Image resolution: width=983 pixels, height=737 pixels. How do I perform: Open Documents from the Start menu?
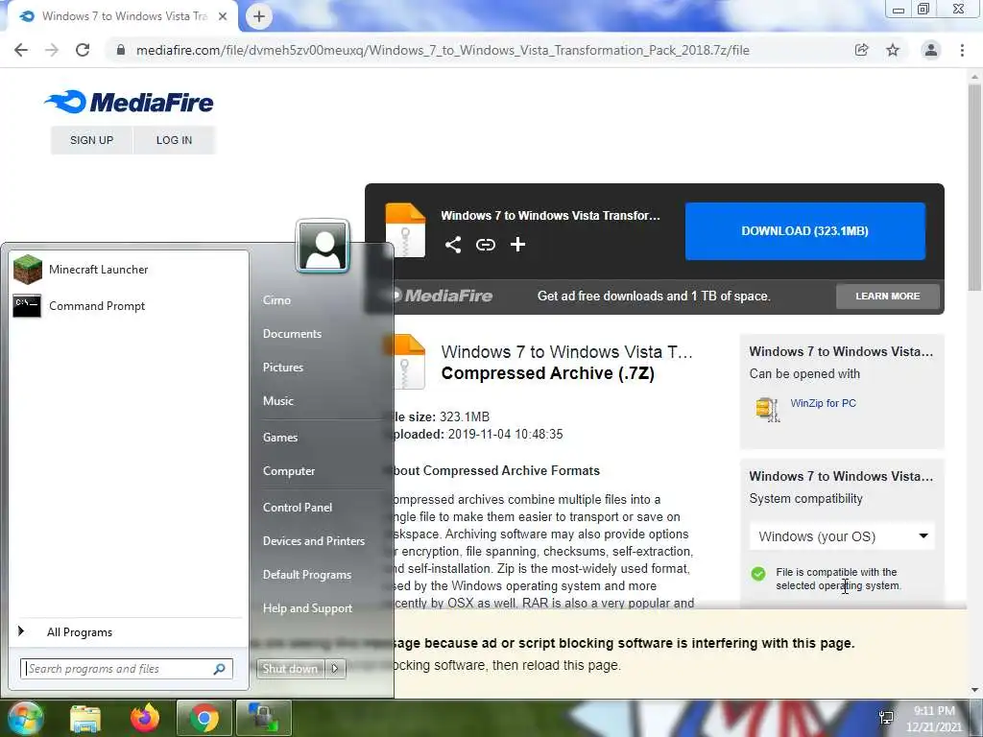292,334
